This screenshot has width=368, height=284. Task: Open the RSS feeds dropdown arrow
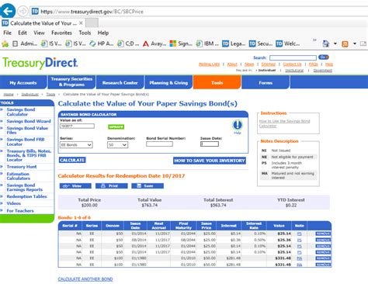point(355,43)
